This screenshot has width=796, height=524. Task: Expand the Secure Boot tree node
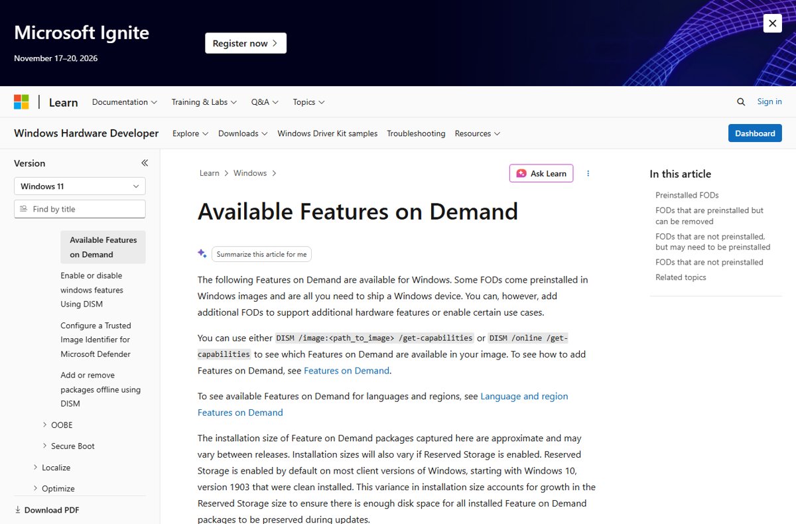[44, 446]
